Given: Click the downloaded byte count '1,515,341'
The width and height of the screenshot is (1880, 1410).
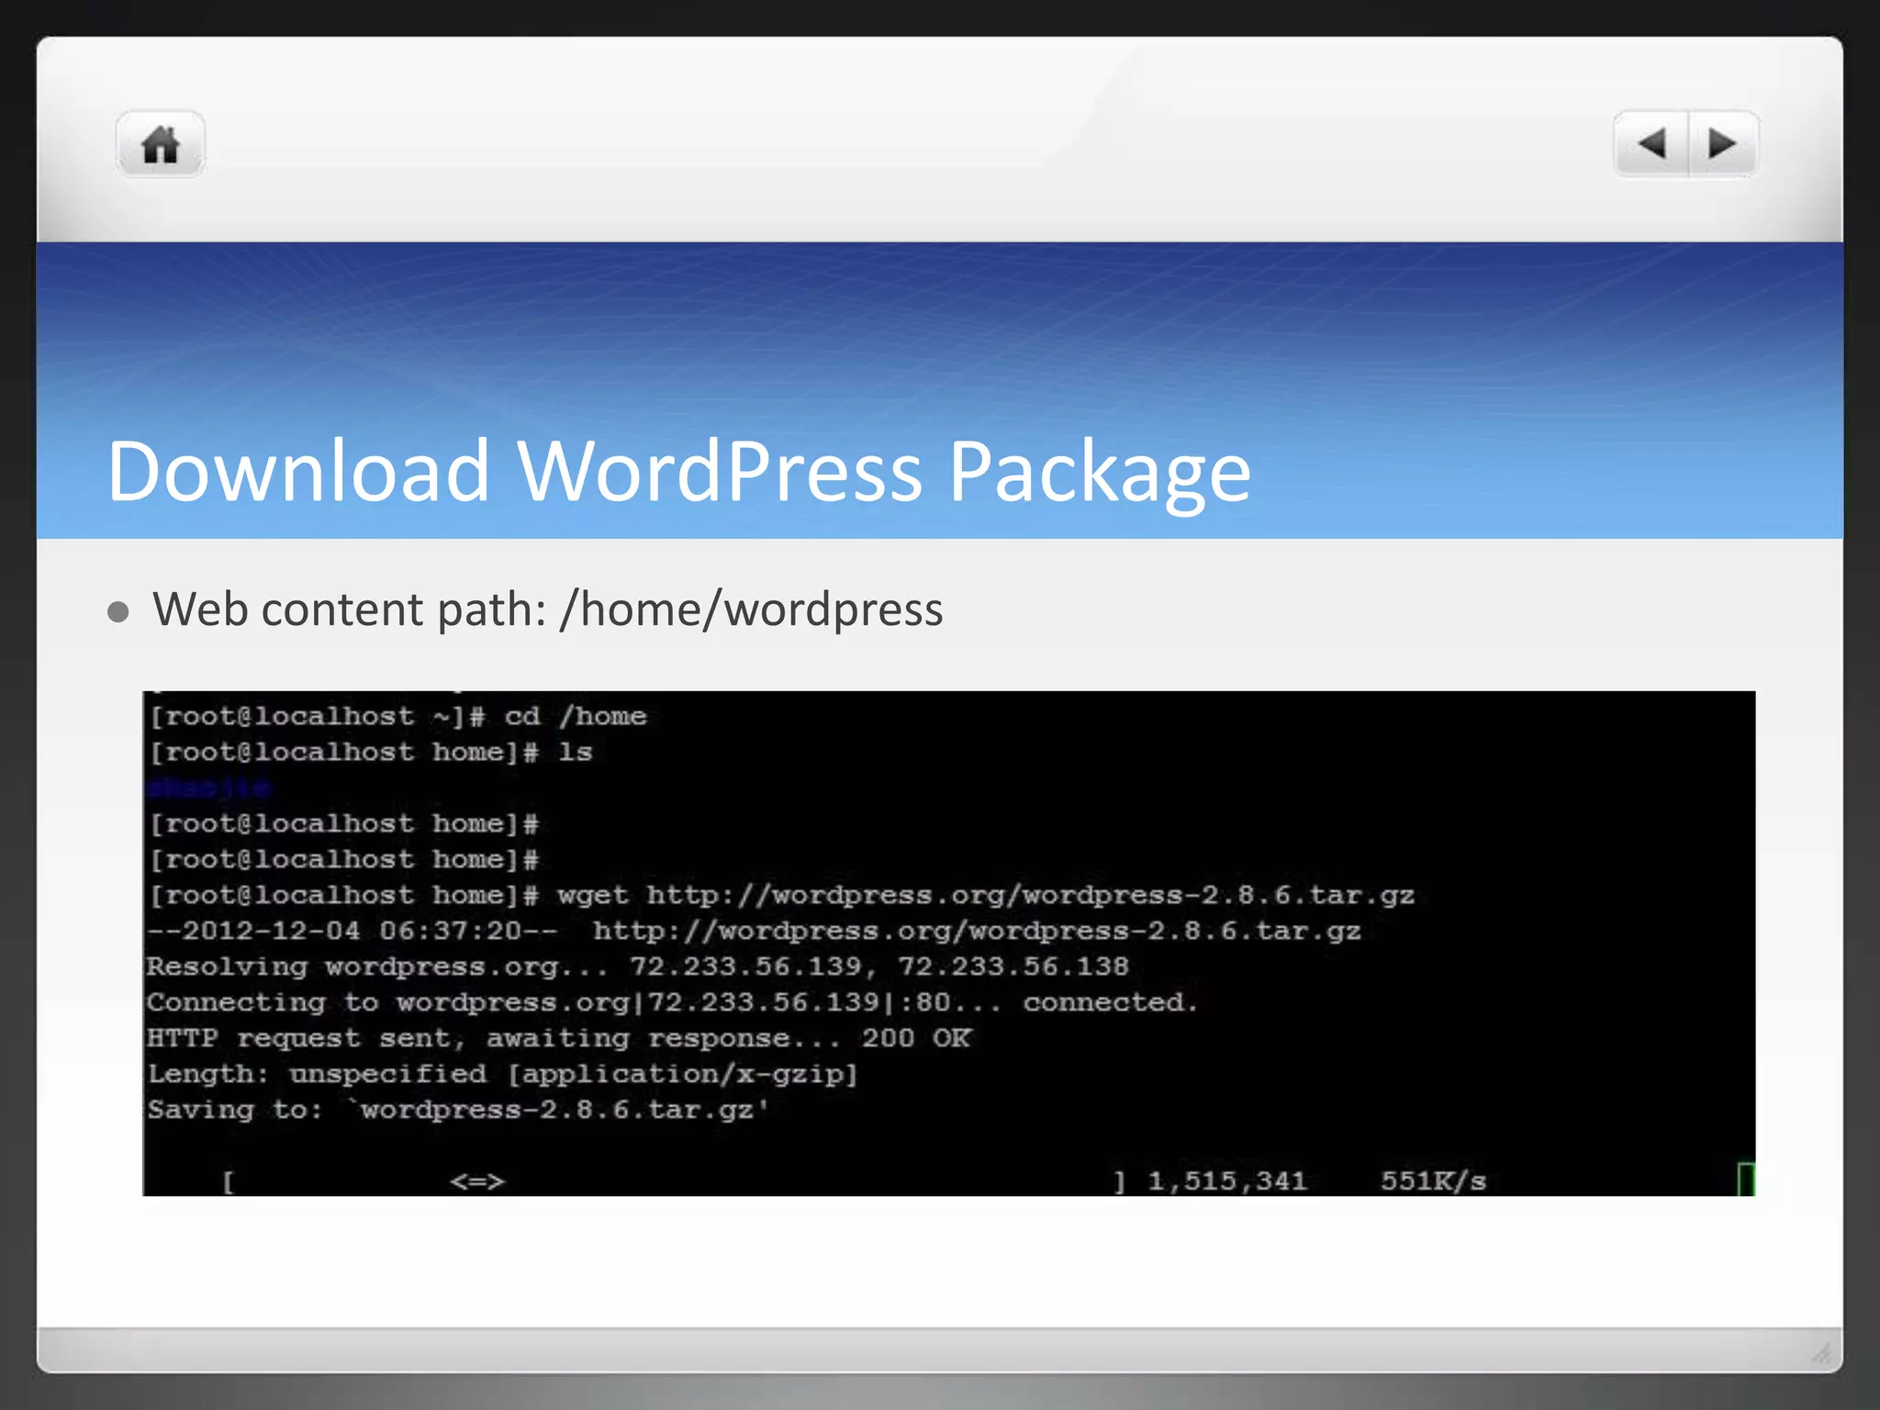Looking at the screenshot, I should [1228, 1181].
